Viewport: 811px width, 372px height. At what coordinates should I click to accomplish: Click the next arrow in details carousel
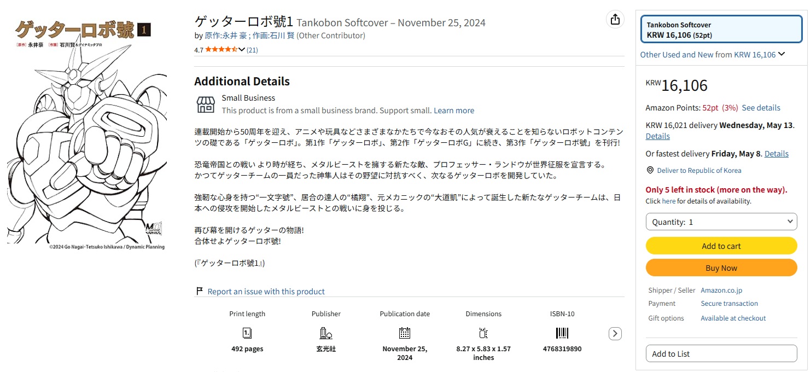(x=615, y=333)
